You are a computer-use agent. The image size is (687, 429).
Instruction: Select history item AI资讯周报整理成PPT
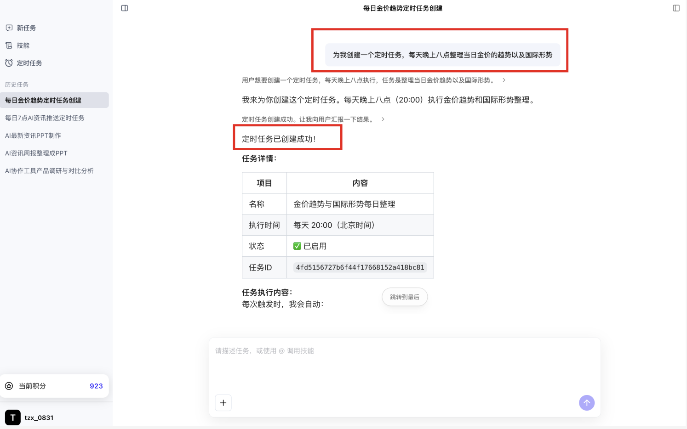[x=36, y=153]
